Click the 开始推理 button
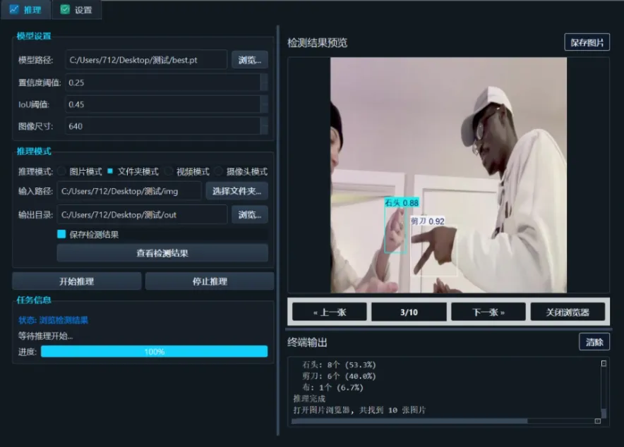The height and width of the screenshot is (447, 624). pos(77,281)
